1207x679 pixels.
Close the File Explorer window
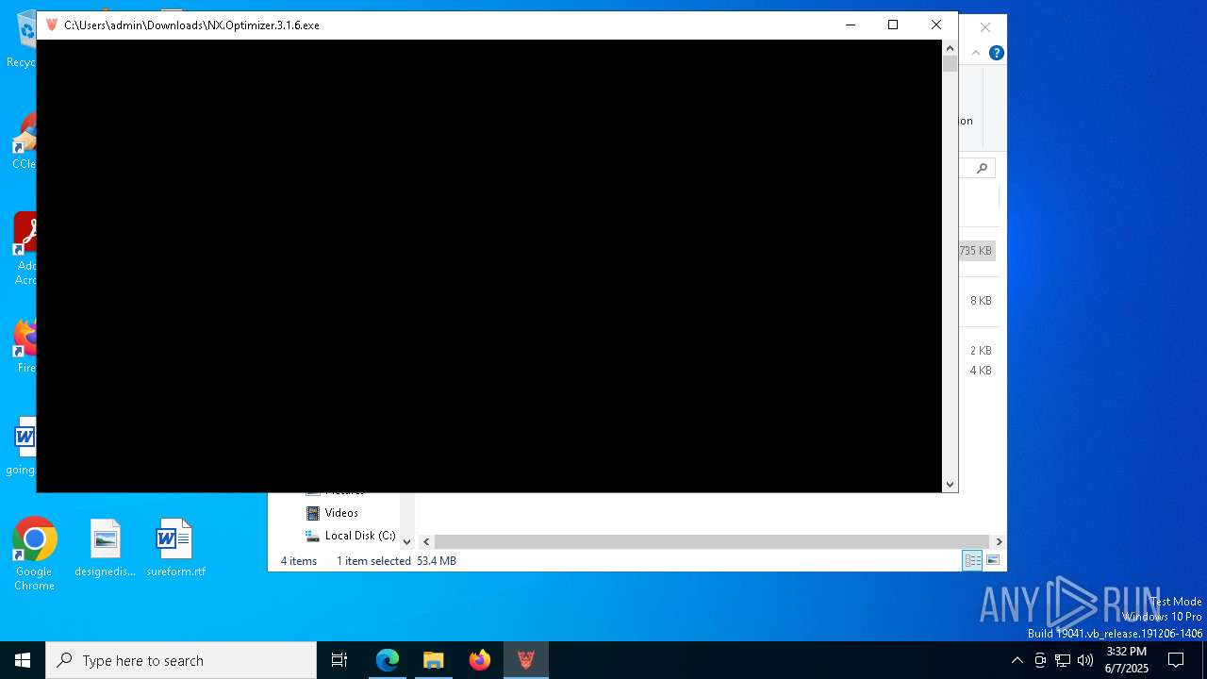[x=985, y=27]
